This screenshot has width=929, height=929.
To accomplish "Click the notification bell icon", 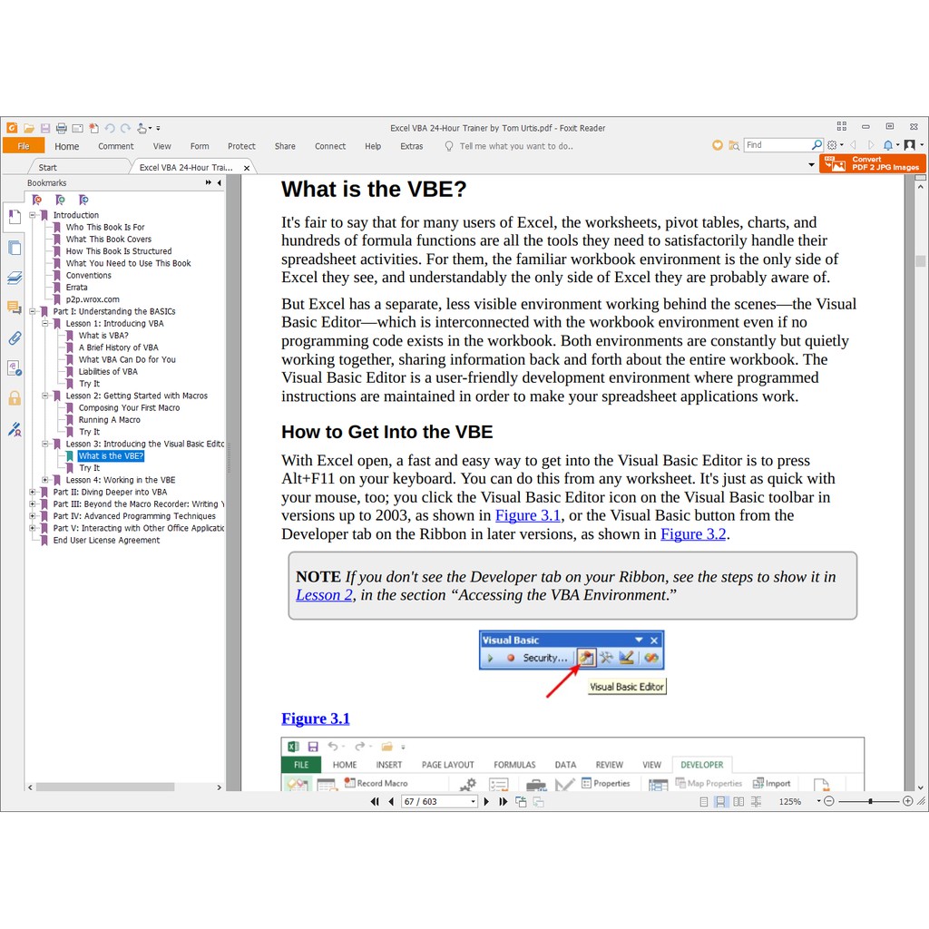I will [x=888, y=145].
